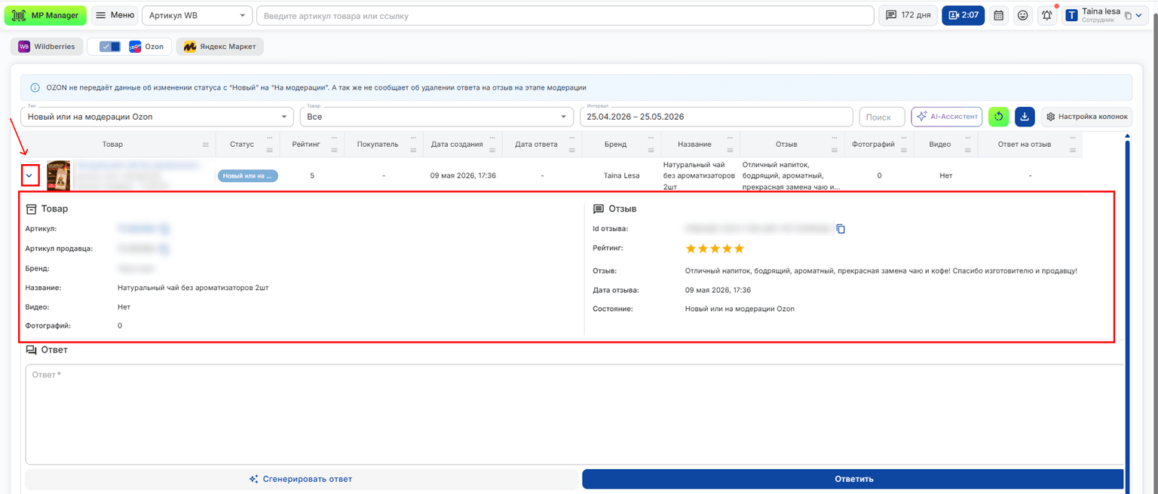The width and height of the screenshot is (1158, 494).
Task: Collapse the expanded review row chevron
Action: click(x=29, y=175)
